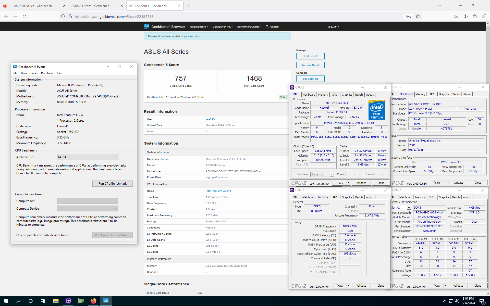Switch to CPU-Z from the taskbar icon
Screen dimensions: 490x306
click(x=68, y=301)
